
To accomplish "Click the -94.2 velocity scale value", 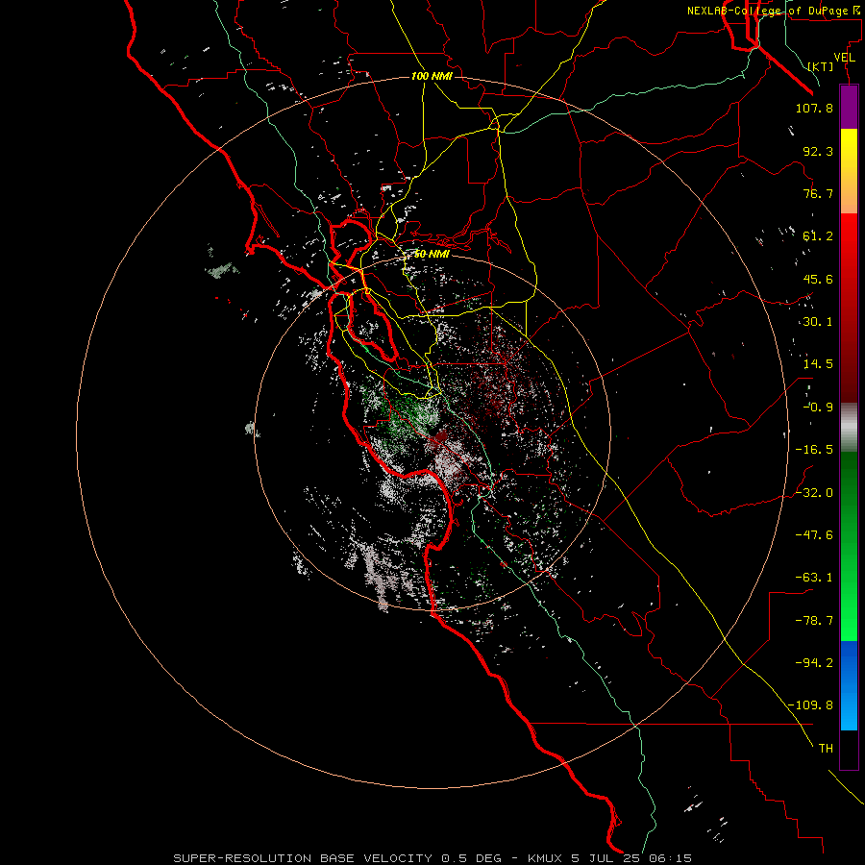I will pyautogui.click(x=814, y=663).
